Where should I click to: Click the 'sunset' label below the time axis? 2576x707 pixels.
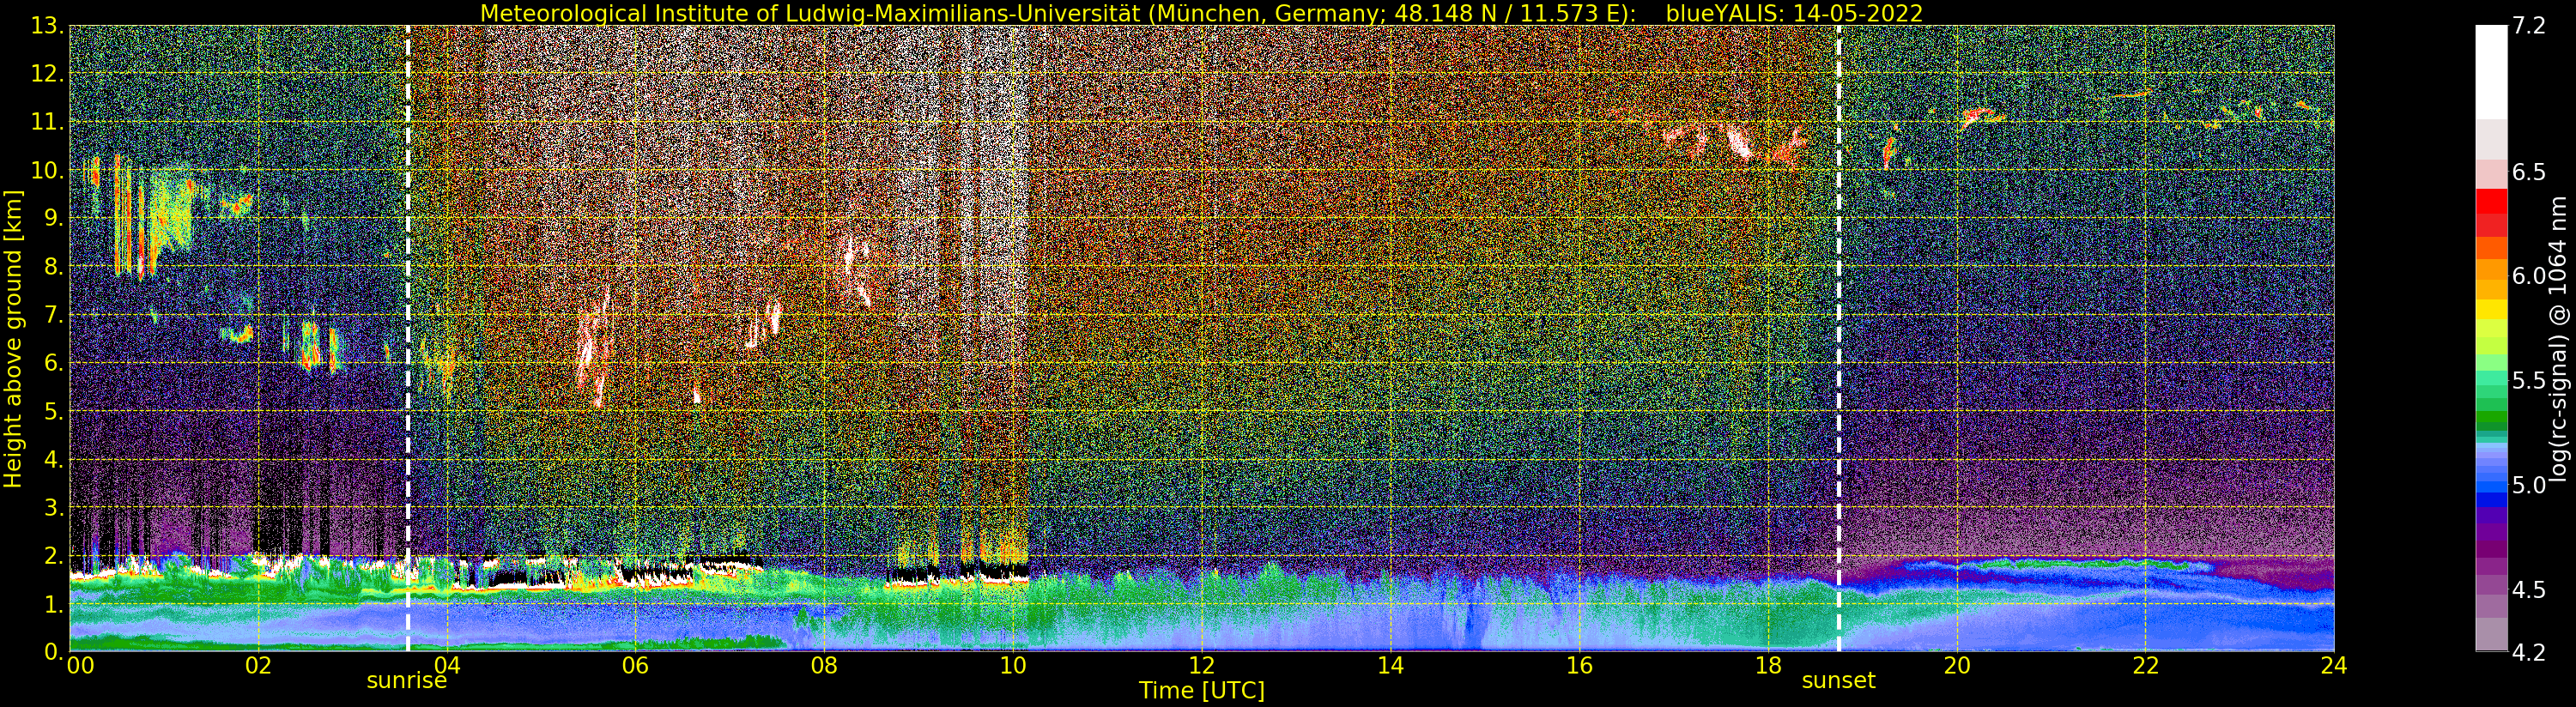click(1838, 681)
